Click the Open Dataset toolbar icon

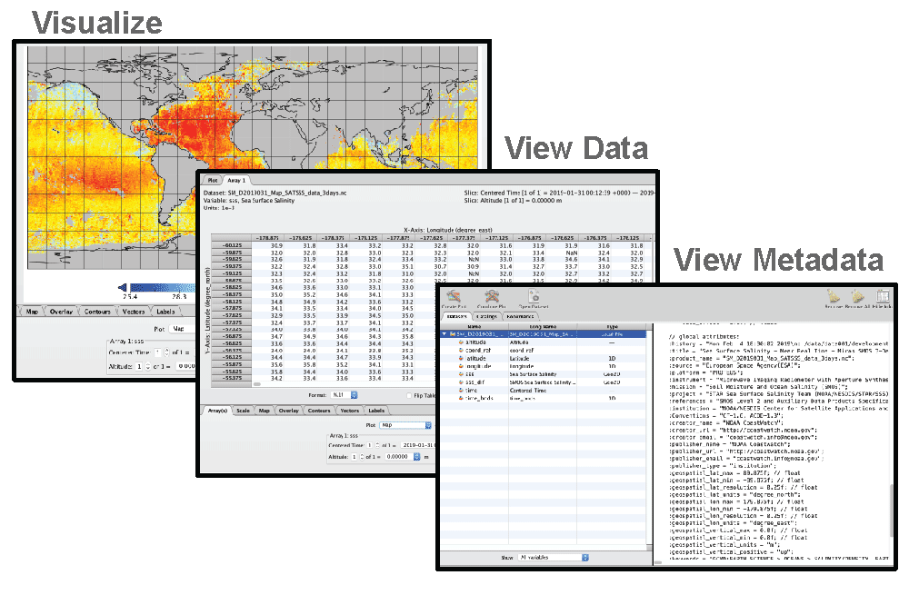point(532,298)
